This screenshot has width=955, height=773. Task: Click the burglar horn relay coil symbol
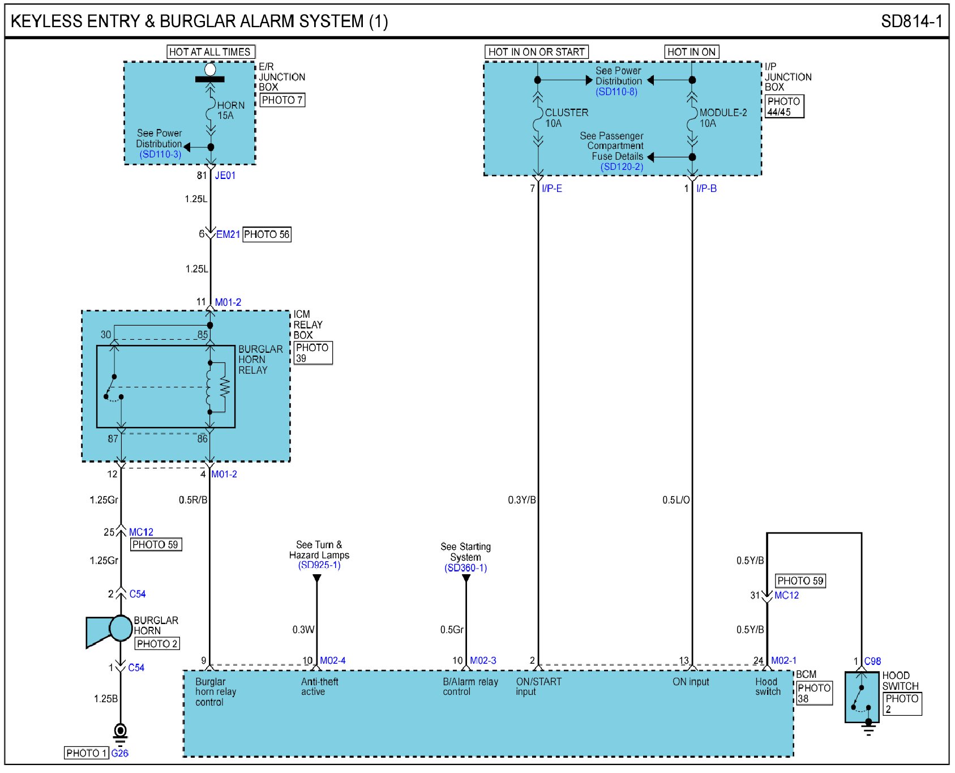pyautogui.click(x=210, y=387)
